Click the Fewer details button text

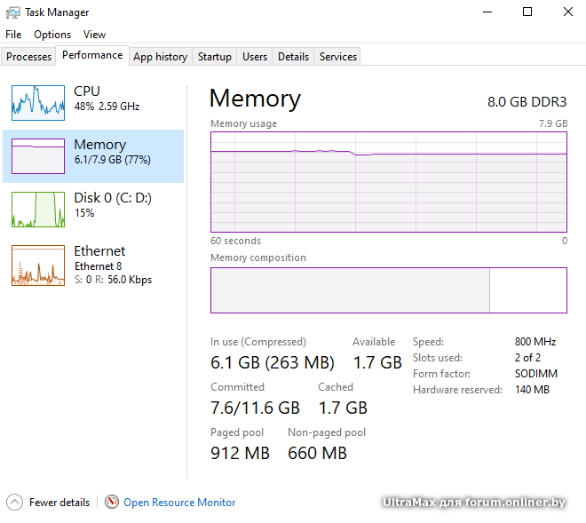(x=59, y=503)
